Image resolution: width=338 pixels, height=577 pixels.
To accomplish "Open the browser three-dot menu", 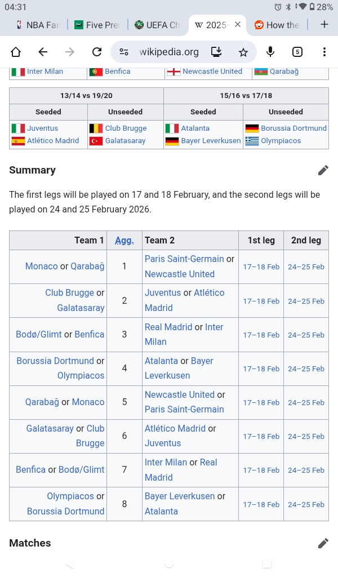I will (x=324, y=52).
